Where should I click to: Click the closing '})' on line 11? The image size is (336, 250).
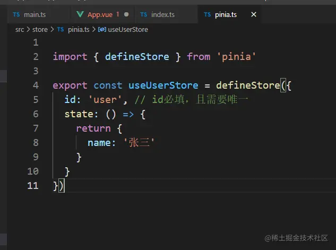point(58,186)
